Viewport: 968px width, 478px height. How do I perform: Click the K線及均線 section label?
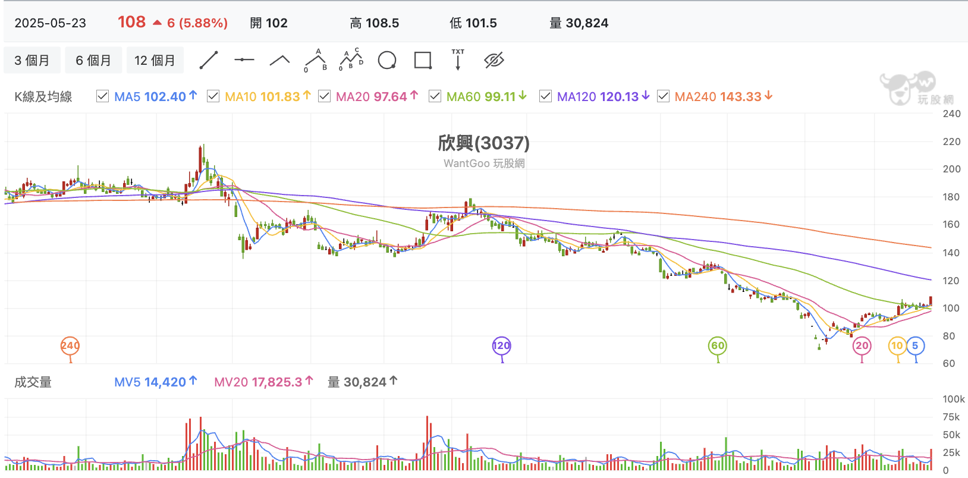(x=43, y=97)
